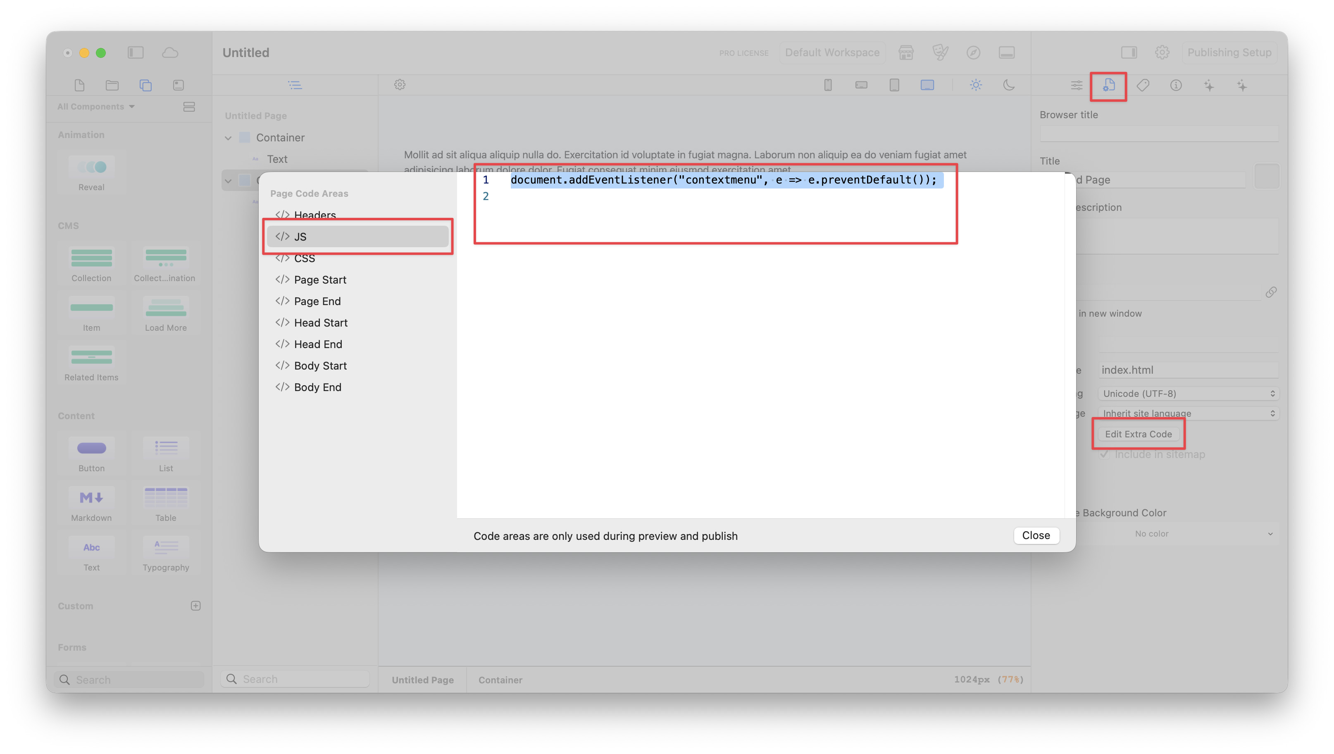Image resolution: width=1334 pixels, height=754 pixels.
Task: Select the phone landscape breakpoint icon
Action: 861,85
